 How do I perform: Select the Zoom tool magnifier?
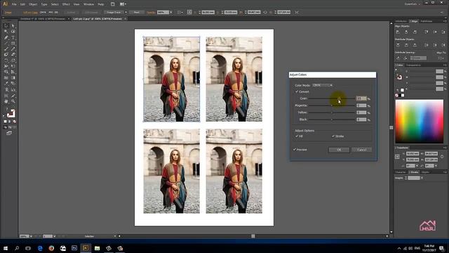(13, 101)
